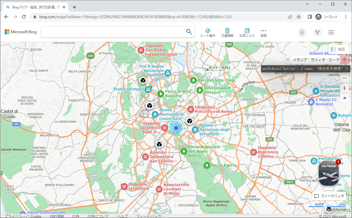Image resolution: width=352 pixels, height=218 pixels.
Task: Select Museo Nazionale di Castel Sant pin
Action: click(x=155, y=114)
